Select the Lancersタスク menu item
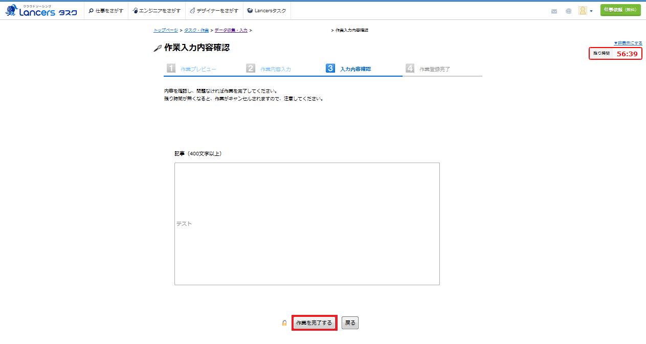 point(266,11)
